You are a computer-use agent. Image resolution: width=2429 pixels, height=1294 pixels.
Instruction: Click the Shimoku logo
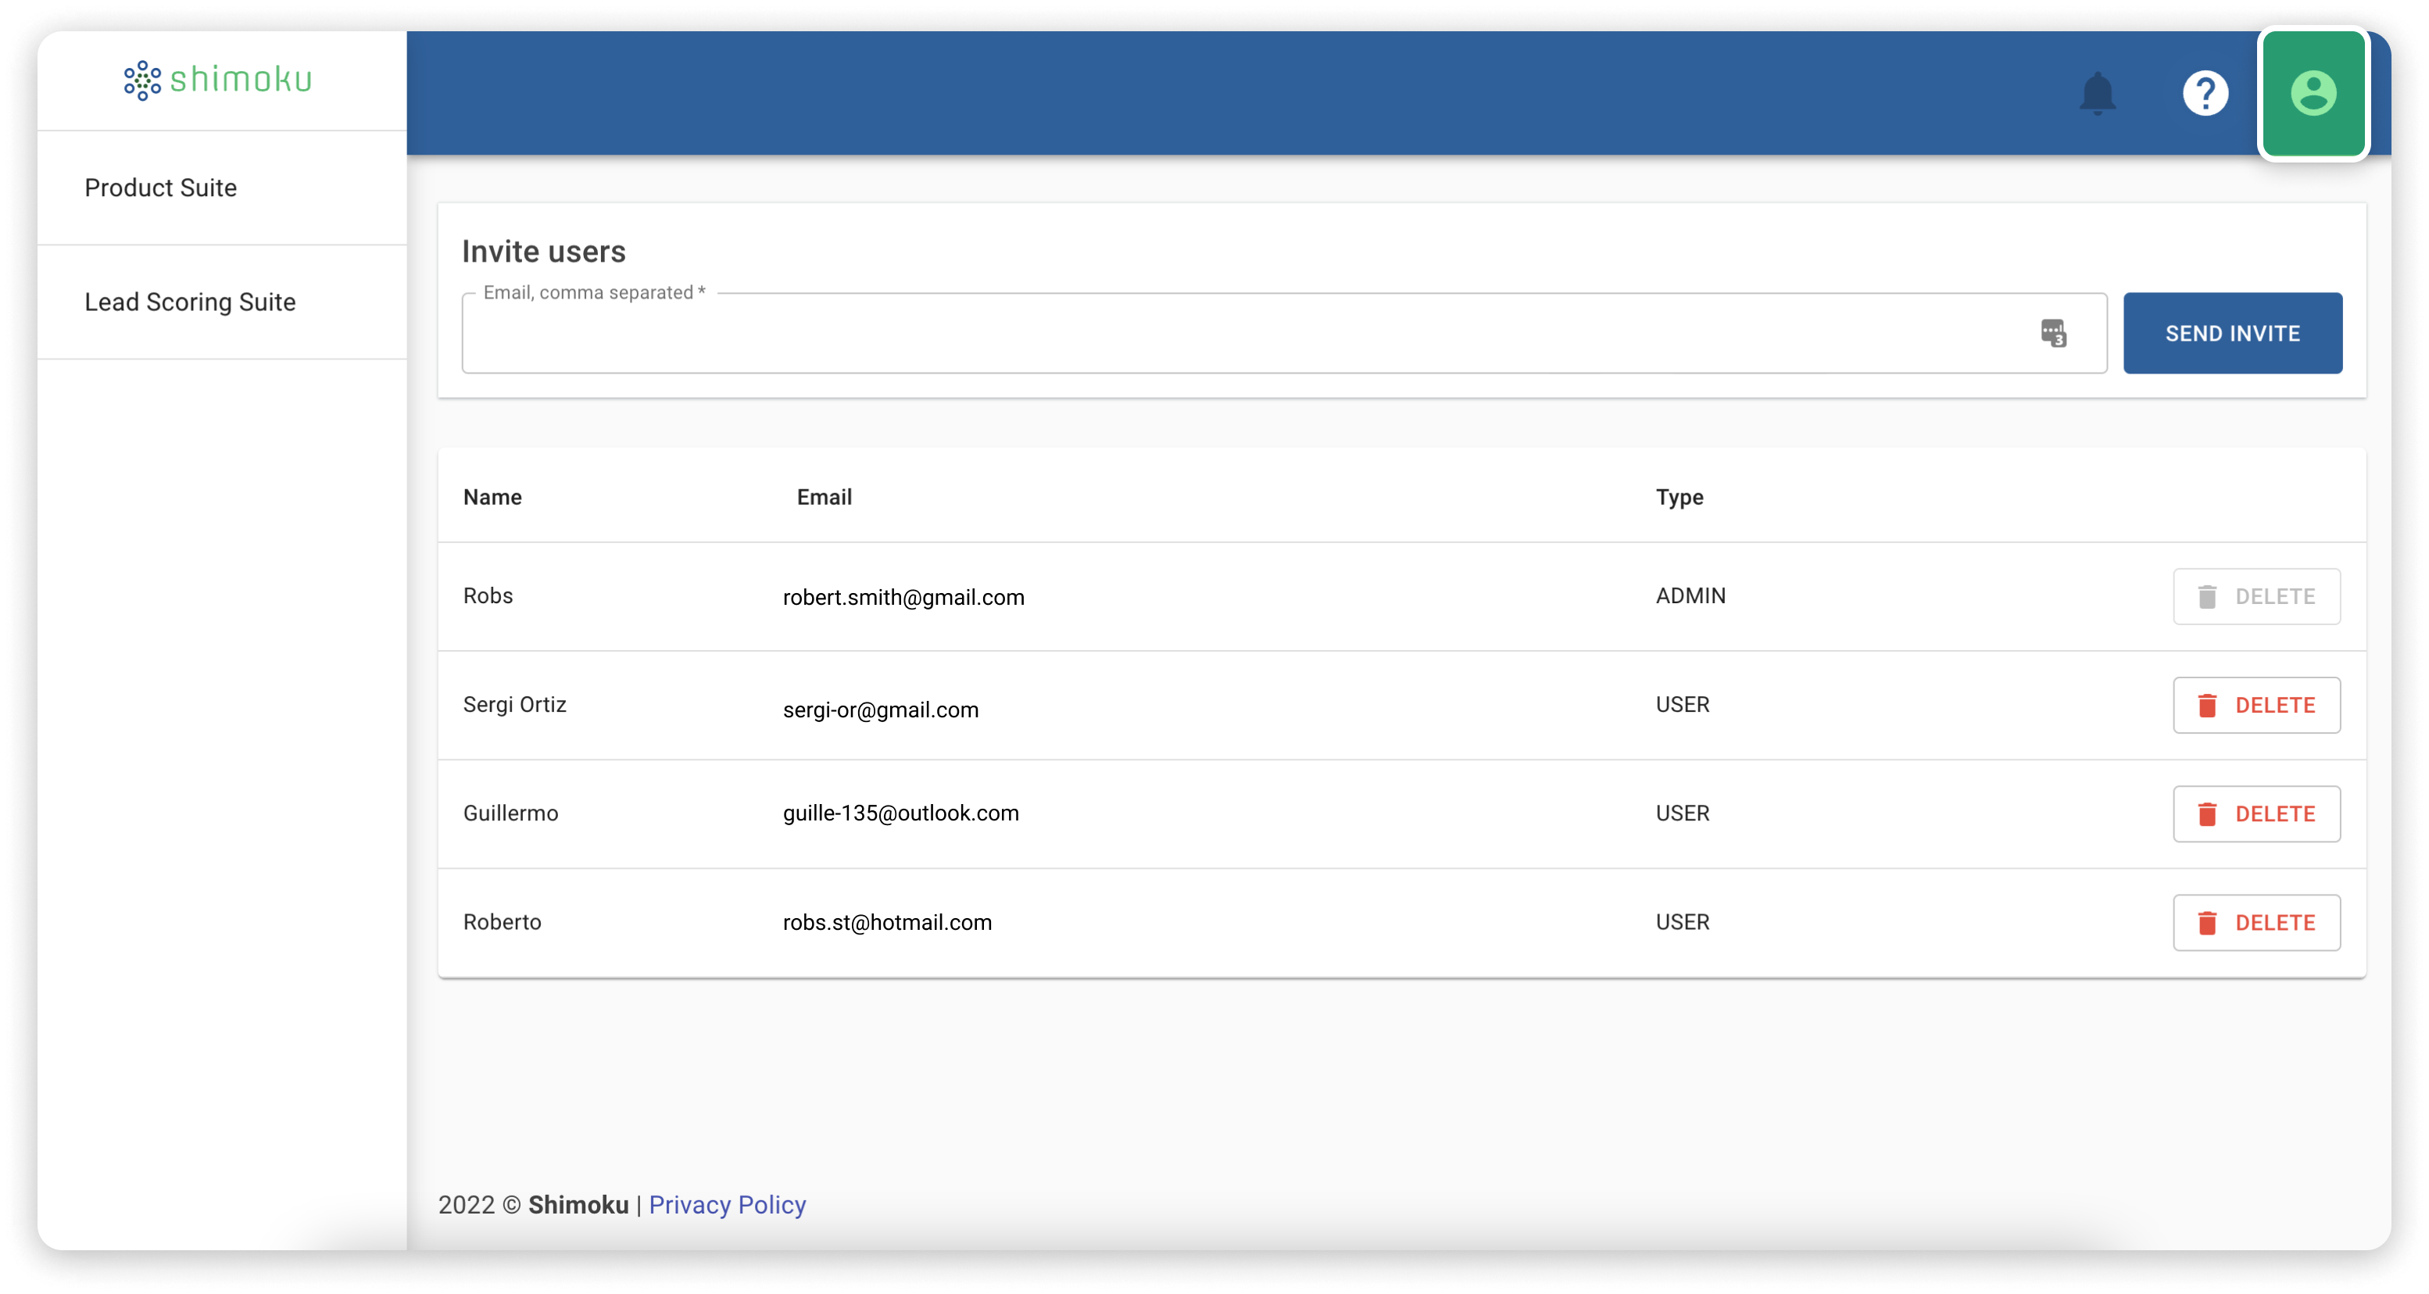click(x=218, y=79)
